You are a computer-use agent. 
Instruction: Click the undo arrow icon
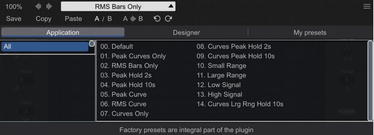click(x=157, y=19)
